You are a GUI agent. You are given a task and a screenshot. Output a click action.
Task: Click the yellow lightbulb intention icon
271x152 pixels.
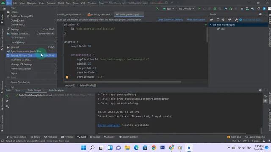[67, 77]
